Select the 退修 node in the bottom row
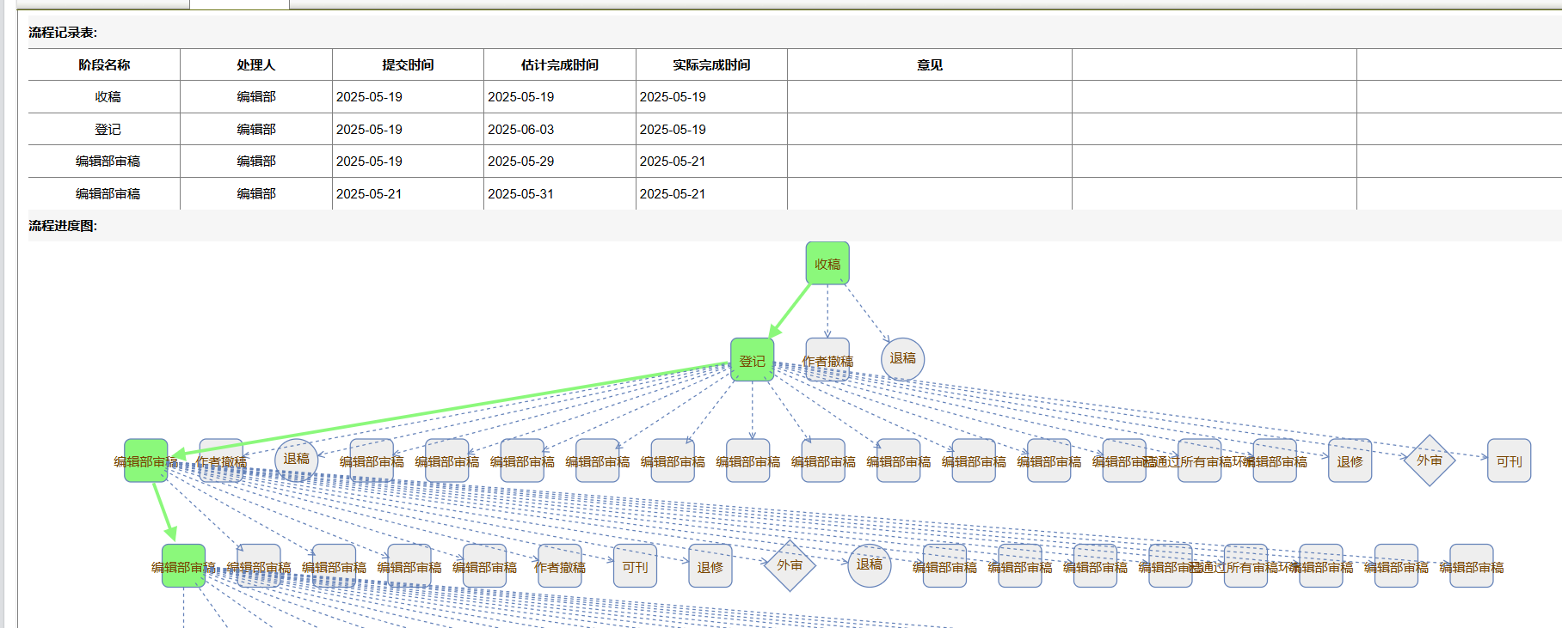 point(710,566)
